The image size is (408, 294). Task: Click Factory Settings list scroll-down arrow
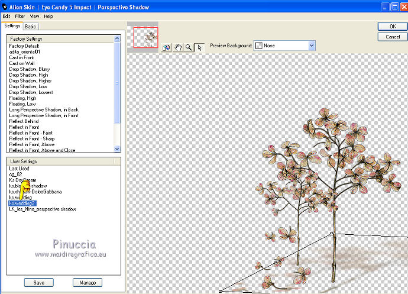tap(117, 149)
